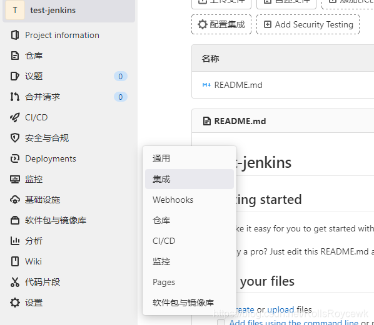Click Add Security Testing button

tap(308, 24)
